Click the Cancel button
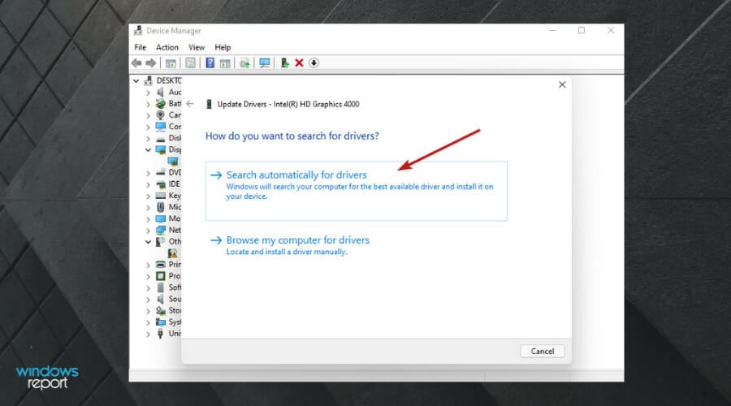The image size is (731, 406). point(543,351)
